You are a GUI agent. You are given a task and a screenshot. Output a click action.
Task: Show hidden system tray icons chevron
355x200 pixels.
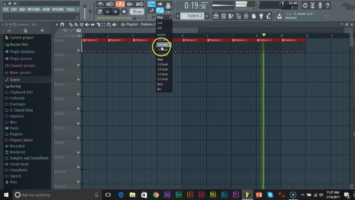pos(303,195)
